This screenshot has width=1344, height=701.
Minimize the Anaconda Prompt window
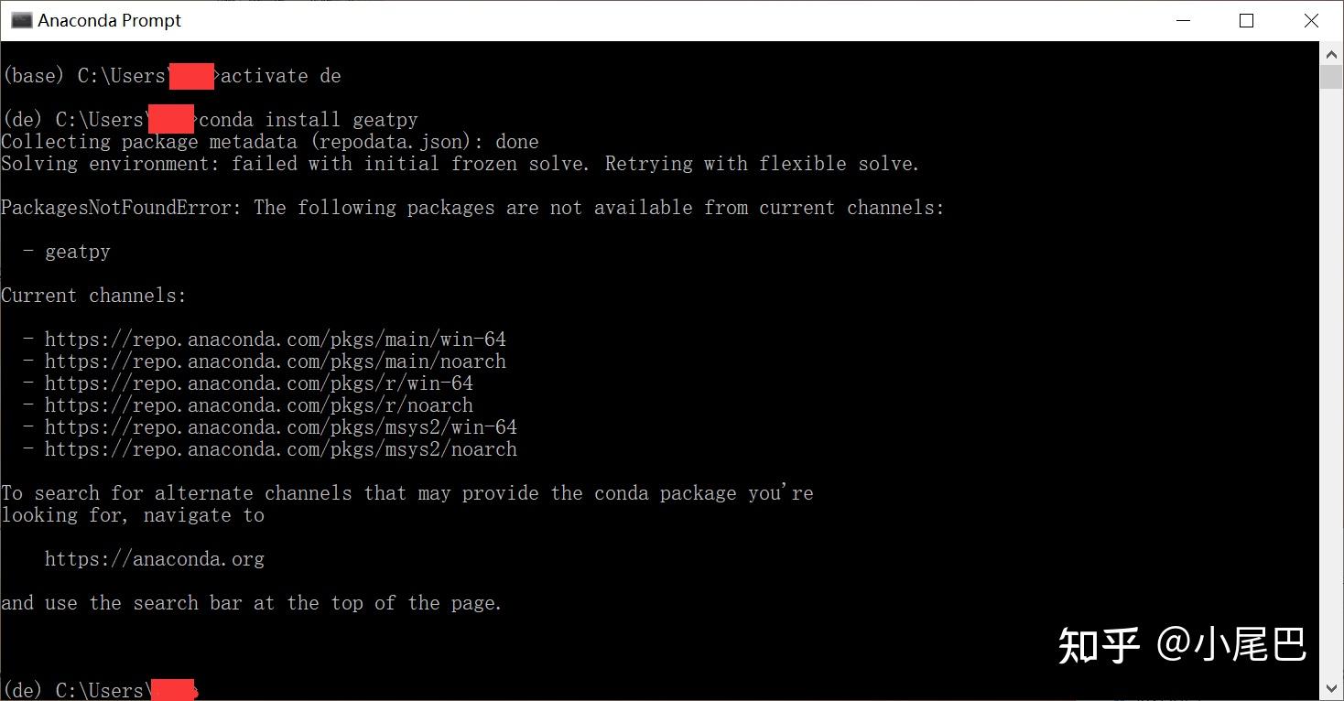1181,20
